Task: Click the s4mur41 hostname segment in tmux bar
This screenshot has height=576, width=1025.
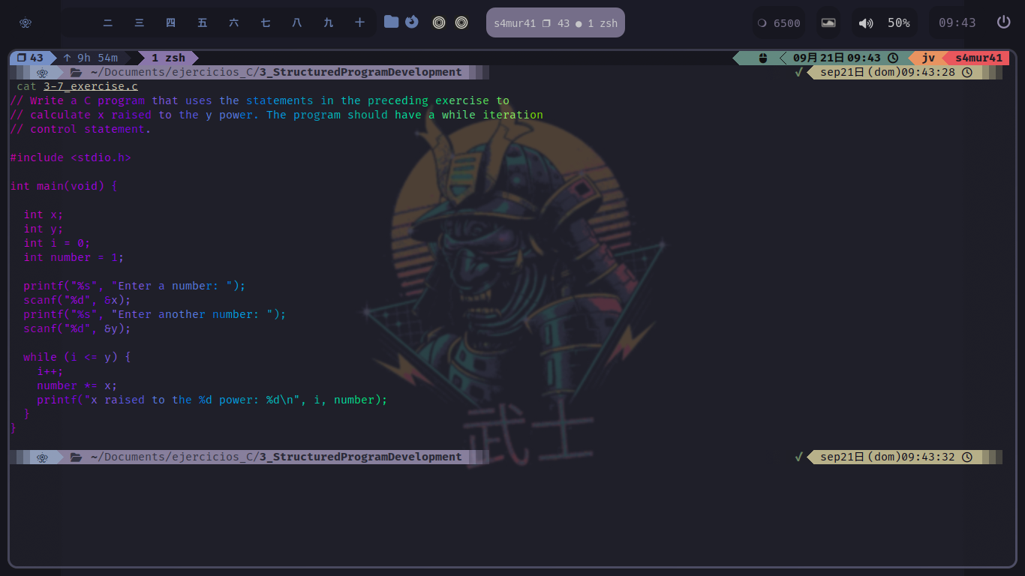Action: 978,58
